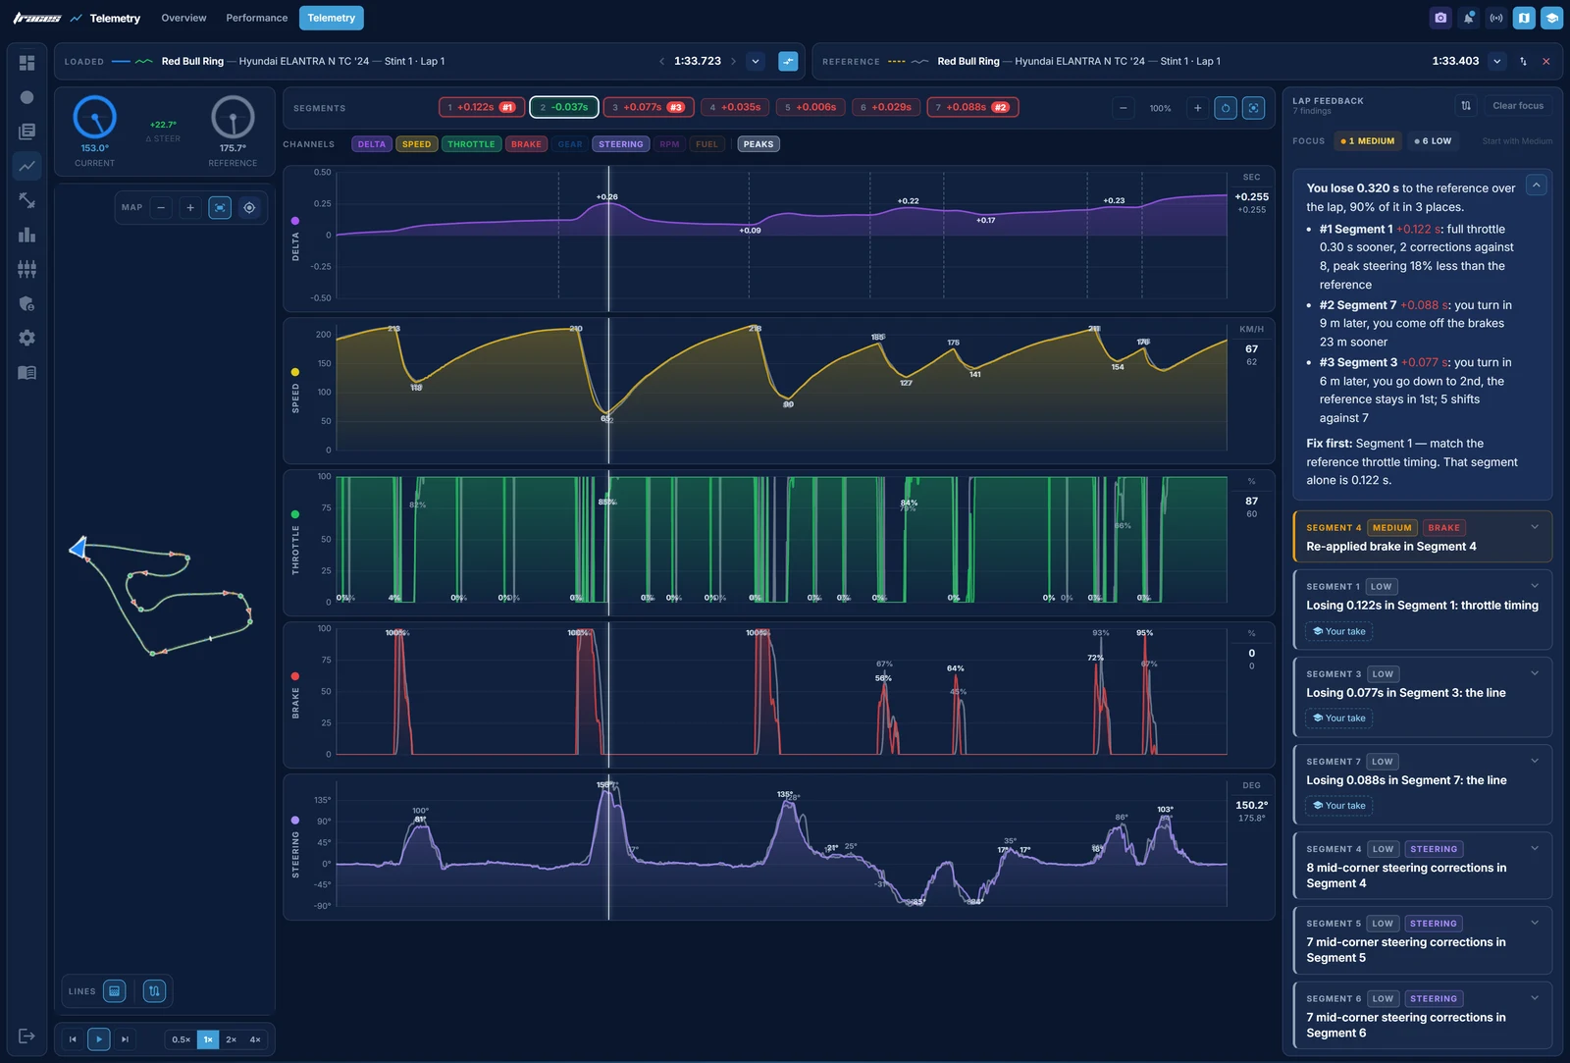
Task: Toggle the DELTA channel
Action: coord(372,144)
